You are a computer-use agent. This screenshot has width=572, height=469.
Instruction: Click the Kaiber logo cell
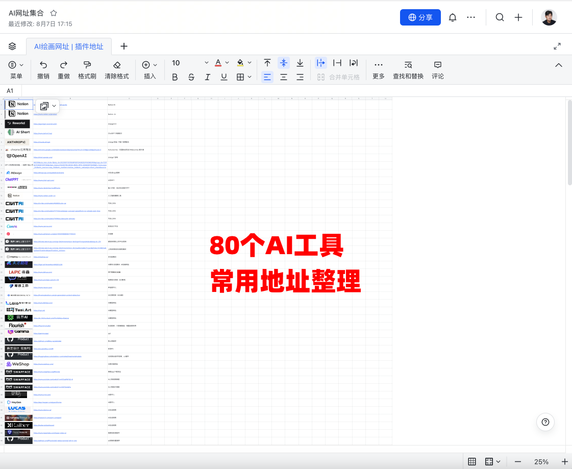(x=18, y=425)
